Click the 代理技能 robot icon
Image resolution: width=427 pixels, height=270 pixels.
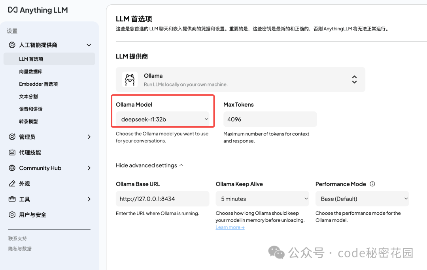pos(12,152)
